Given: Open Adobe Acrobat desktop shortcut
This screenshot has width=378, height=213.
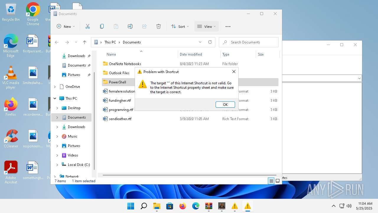Looking at the screenshot, I should coord(11,172).
